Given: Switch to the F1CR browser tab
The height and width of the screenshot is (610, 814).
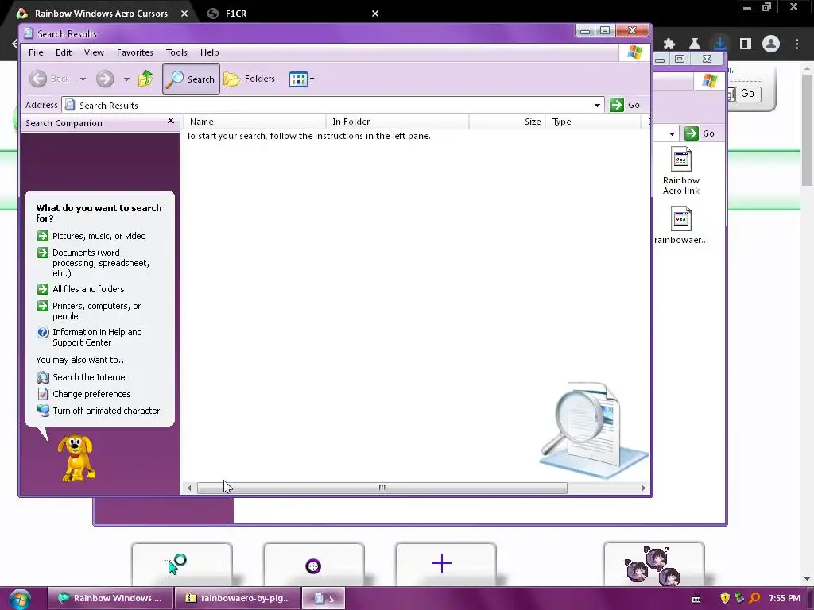Looking at the screenshot, I should [235, 14].
